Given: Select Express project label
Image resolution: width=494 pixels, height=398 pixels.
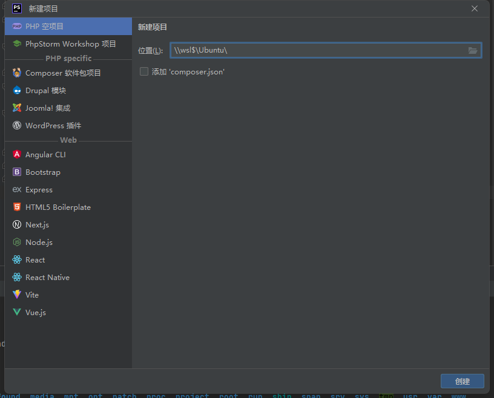Looking at the screenshot, I should 39,190.
